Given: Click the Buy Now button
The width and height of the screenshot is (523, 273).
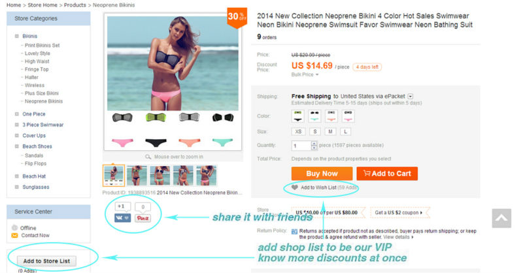Looking at the screenshot, I should (x=322, y=174).
